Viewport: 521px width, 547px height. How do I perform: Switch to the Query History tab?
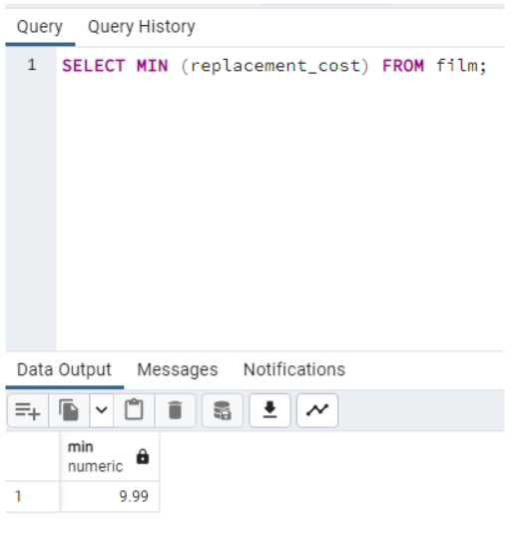tap(142, 27)
